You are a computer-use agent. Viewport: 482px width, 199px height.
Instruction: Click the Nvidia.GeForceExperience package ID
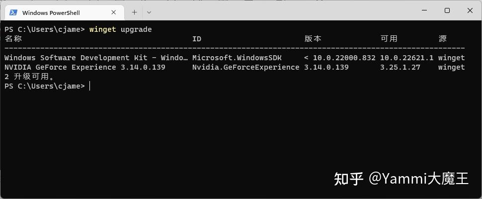point(246,67)
